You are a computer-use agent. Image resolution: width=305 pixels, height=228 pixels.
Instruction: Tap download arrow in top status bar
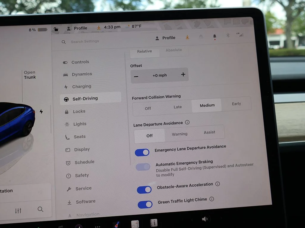(99, 28)
